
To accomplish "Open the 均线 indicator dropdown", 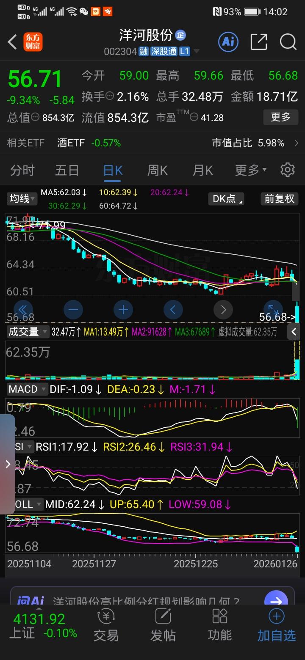I will [x=22, y=198].
